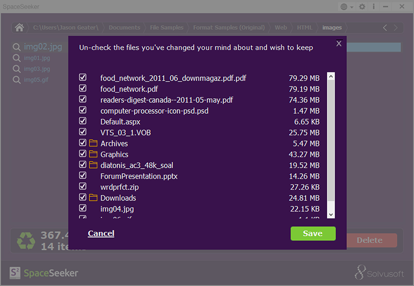Uncheck readers-digest-canada--2011-05-may.pdf checkbox
The width and height of the screenshot is (414, 286).
coord(83,99)
